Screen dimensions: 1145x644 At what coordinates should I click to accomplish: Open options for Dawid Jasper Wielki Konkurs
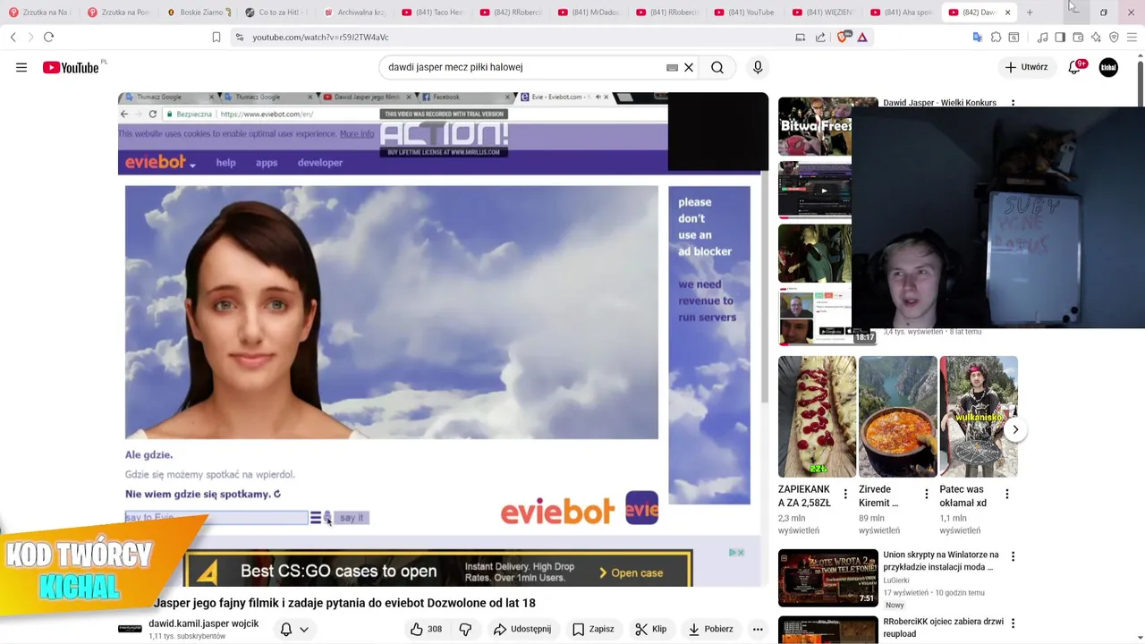click(1013, 104)
